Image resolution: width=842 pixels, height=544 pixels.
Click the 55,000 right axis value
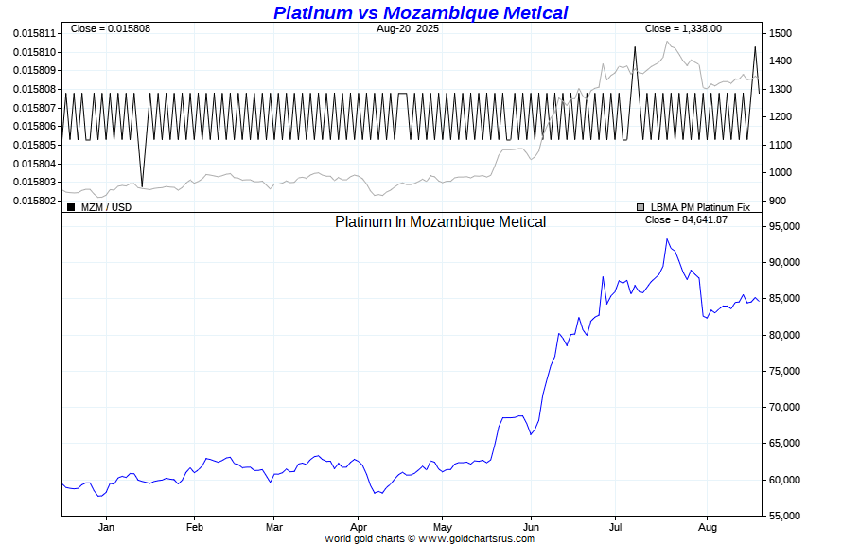click(x=784, y=516)
